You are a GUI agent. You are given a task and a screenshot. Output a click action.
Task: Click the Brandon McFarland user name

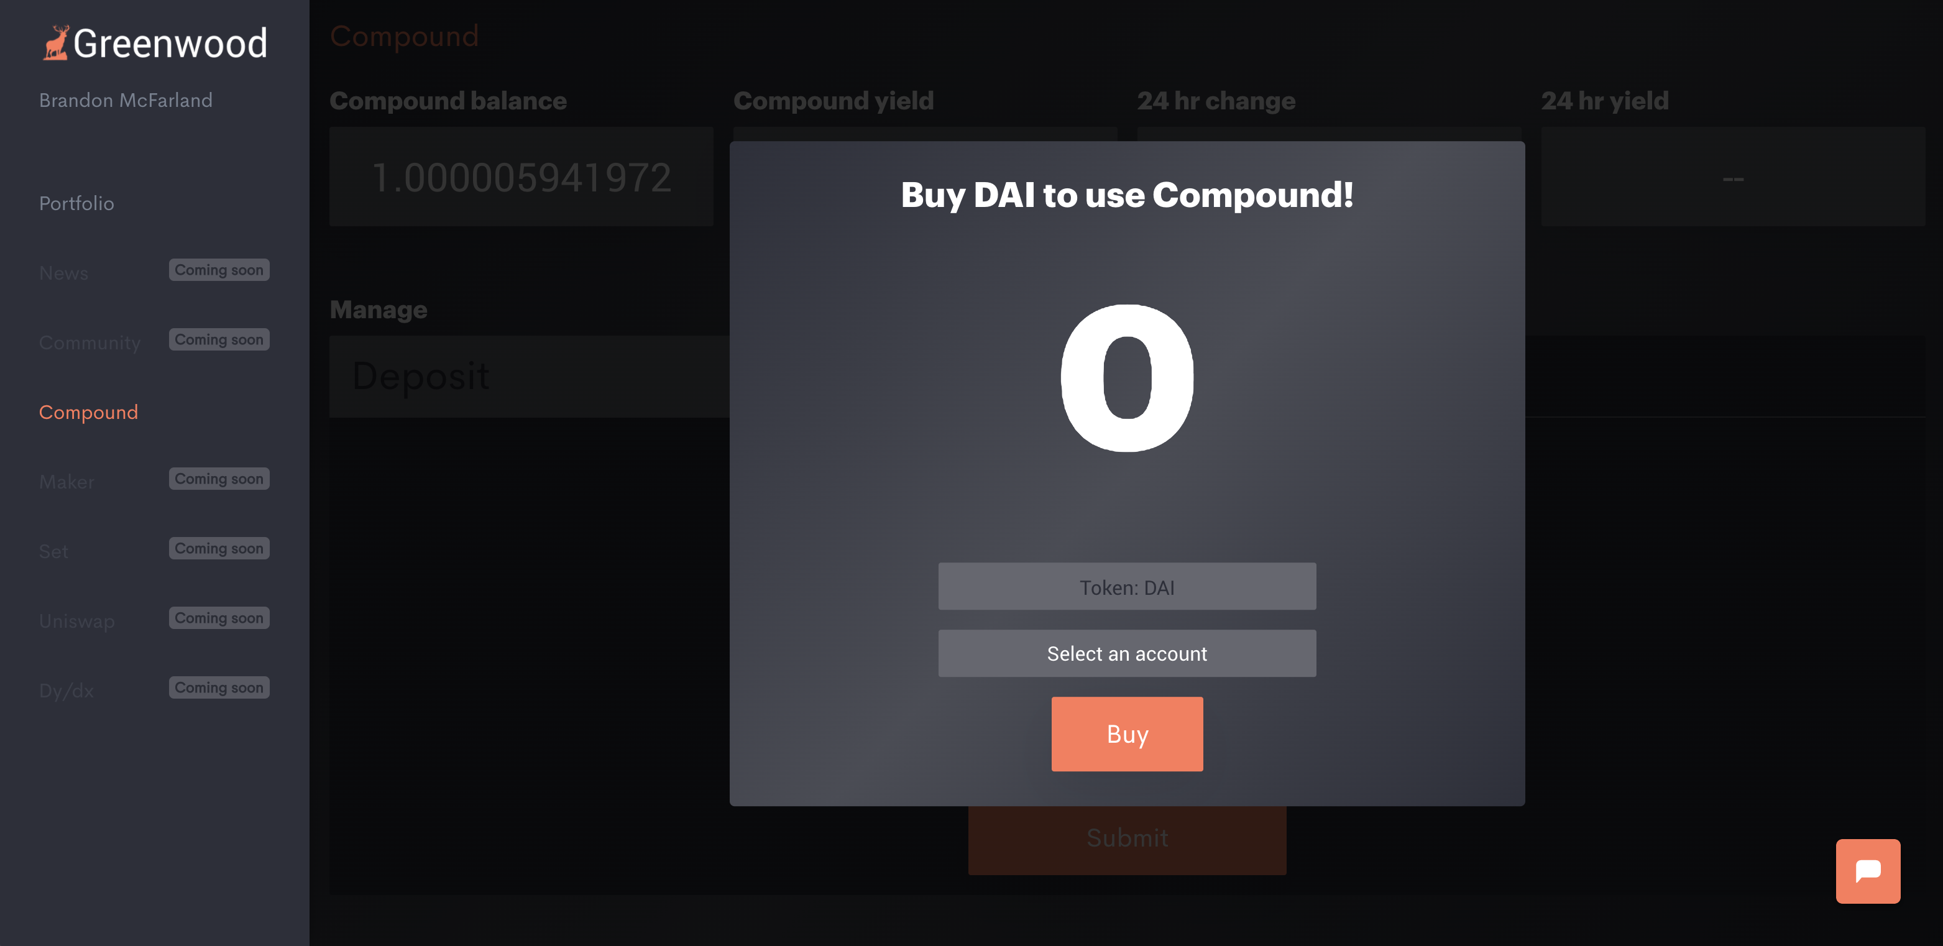[x=126, y=99]
